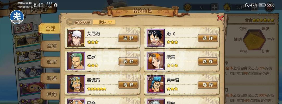
Task: Switch to the 海军 tab
Action: [51, 62]
